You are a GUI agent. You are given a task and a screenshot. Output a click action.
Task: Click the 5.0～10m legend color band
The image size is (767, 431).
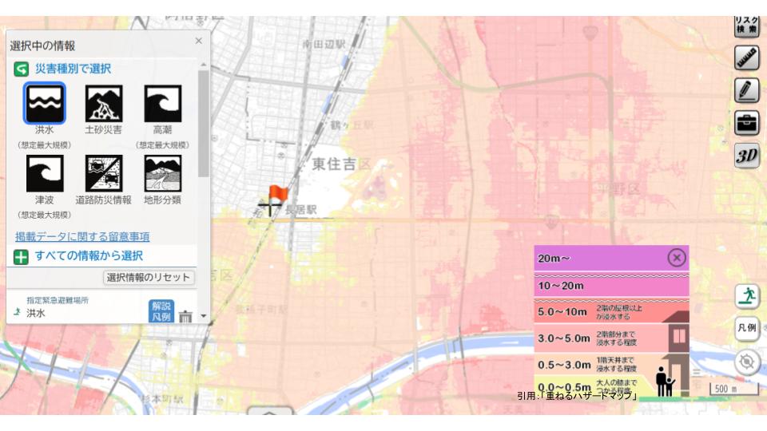611,312
